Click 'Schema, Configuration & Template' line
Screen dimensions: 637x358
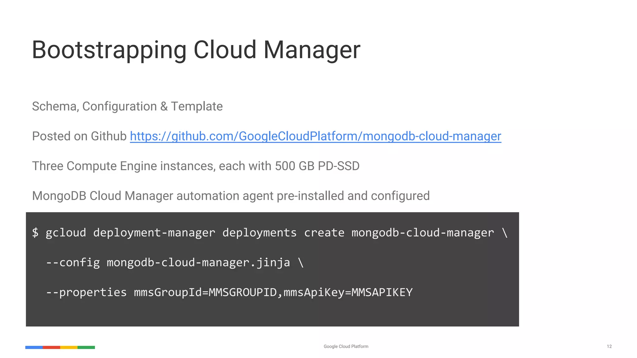(x=128, y=107)
